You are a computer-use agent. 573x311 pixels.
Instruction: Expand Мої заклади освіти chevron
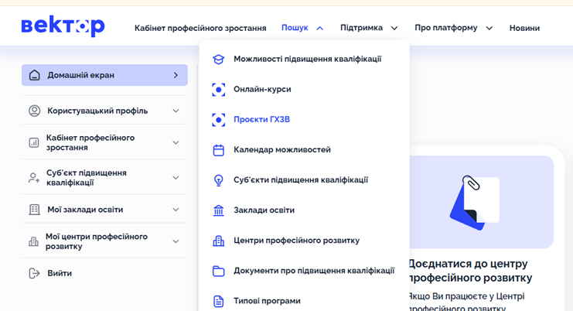(176, 210)
